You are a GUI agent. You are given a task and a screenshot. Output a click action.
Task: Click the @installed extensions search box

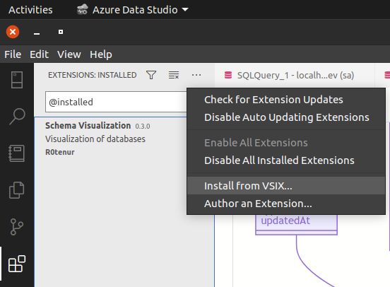coord(116,102)
